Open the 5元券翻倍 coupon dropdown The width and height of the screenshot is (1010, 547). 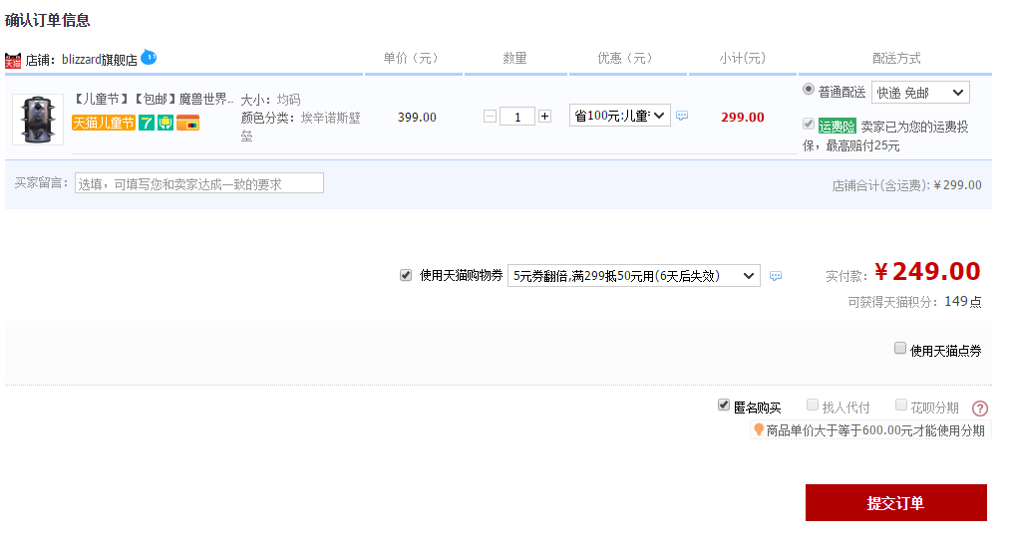[x=634, y=275]
